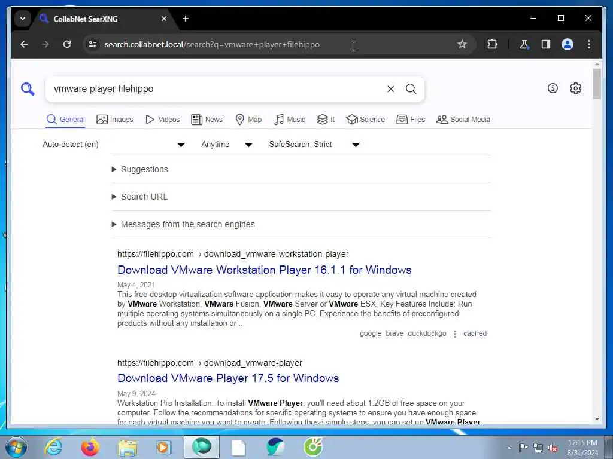The height and width of the screenshot is (459, 613).
Task: Click the scrollbar down arrow
Action: click(597, 419)
